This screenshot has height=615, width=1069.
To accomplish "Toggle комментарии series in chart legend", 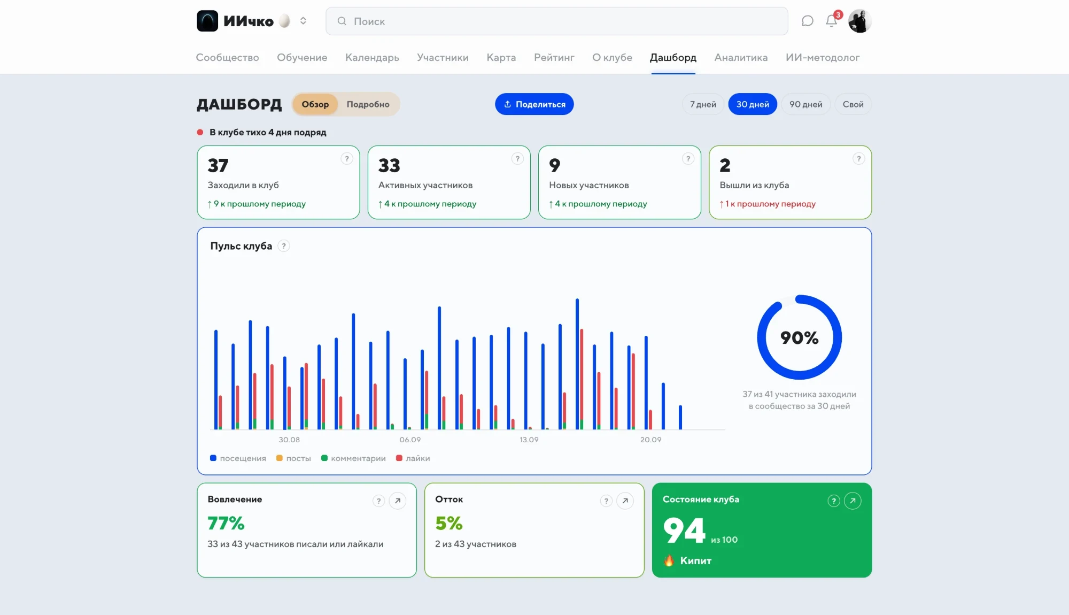I will click(353, 458).
